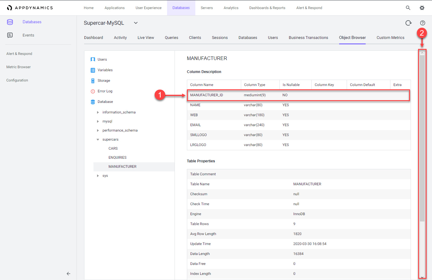432x280 pixels.
Task: Switch to the Business Transactions tab
Action: (308, 38)
